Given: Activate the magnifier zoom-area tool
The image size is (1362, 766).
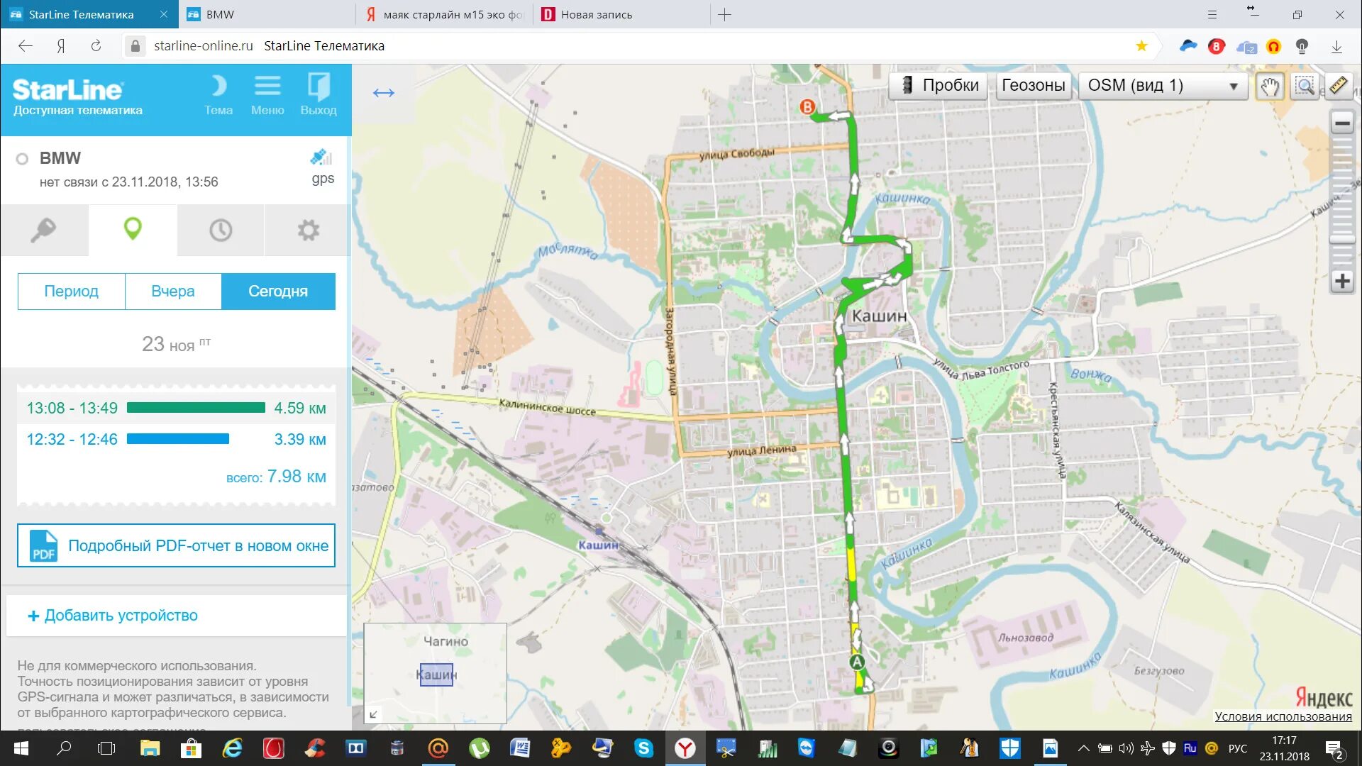Looking at the screenshot, I should coord(1304,86).
